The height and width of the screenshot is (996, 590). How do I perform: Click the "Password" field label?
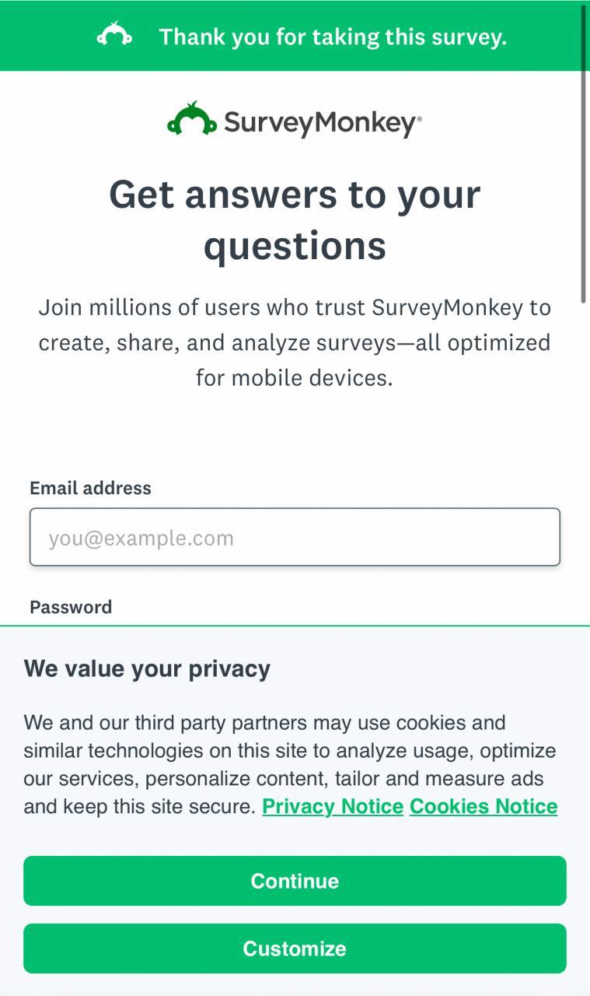pyautogui.click(x=71, y=607)
